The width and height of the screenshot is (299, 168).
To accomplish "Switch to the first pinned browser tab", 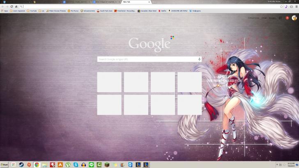I will (x=5, y=2).
